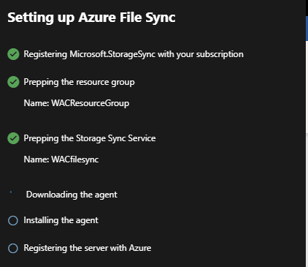Image resolution: width=308 pixels, height=267 pixels.
Task: Select the Installing the agent step text
Action: (x=61, y=220)
